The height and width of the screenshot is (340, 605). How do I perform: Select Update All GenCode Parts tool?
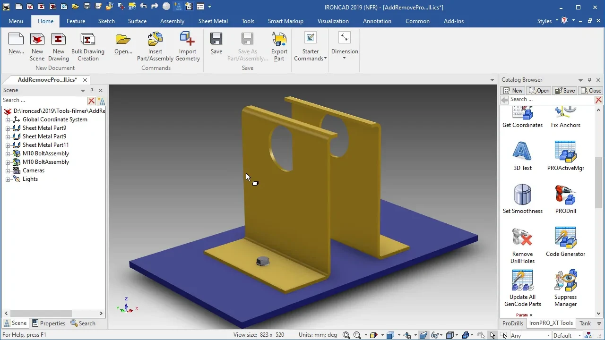[523, 289]
